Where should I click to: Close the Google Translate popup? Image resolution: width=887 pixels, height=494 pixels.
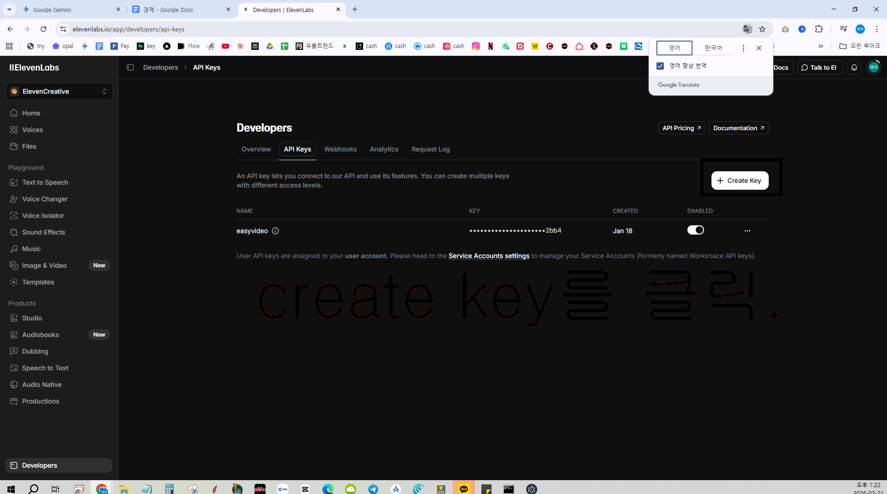[x=759, y=48]
